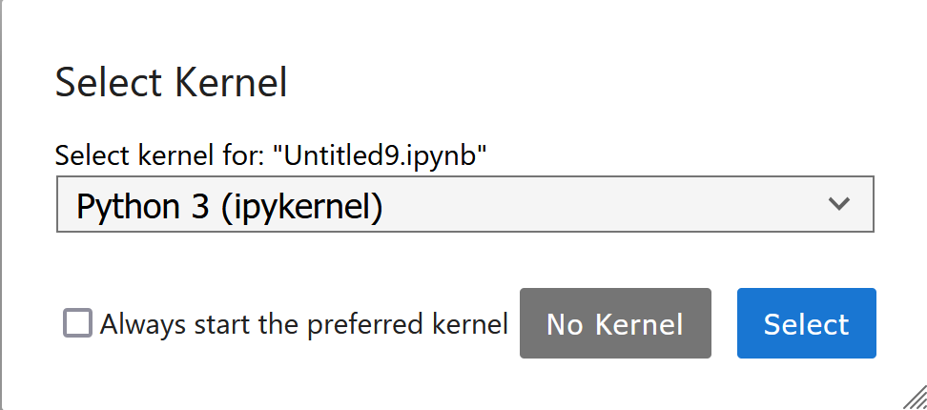927x410 pixels.
Task: Click the down arrow in the kernel selector
Action: 839,204
